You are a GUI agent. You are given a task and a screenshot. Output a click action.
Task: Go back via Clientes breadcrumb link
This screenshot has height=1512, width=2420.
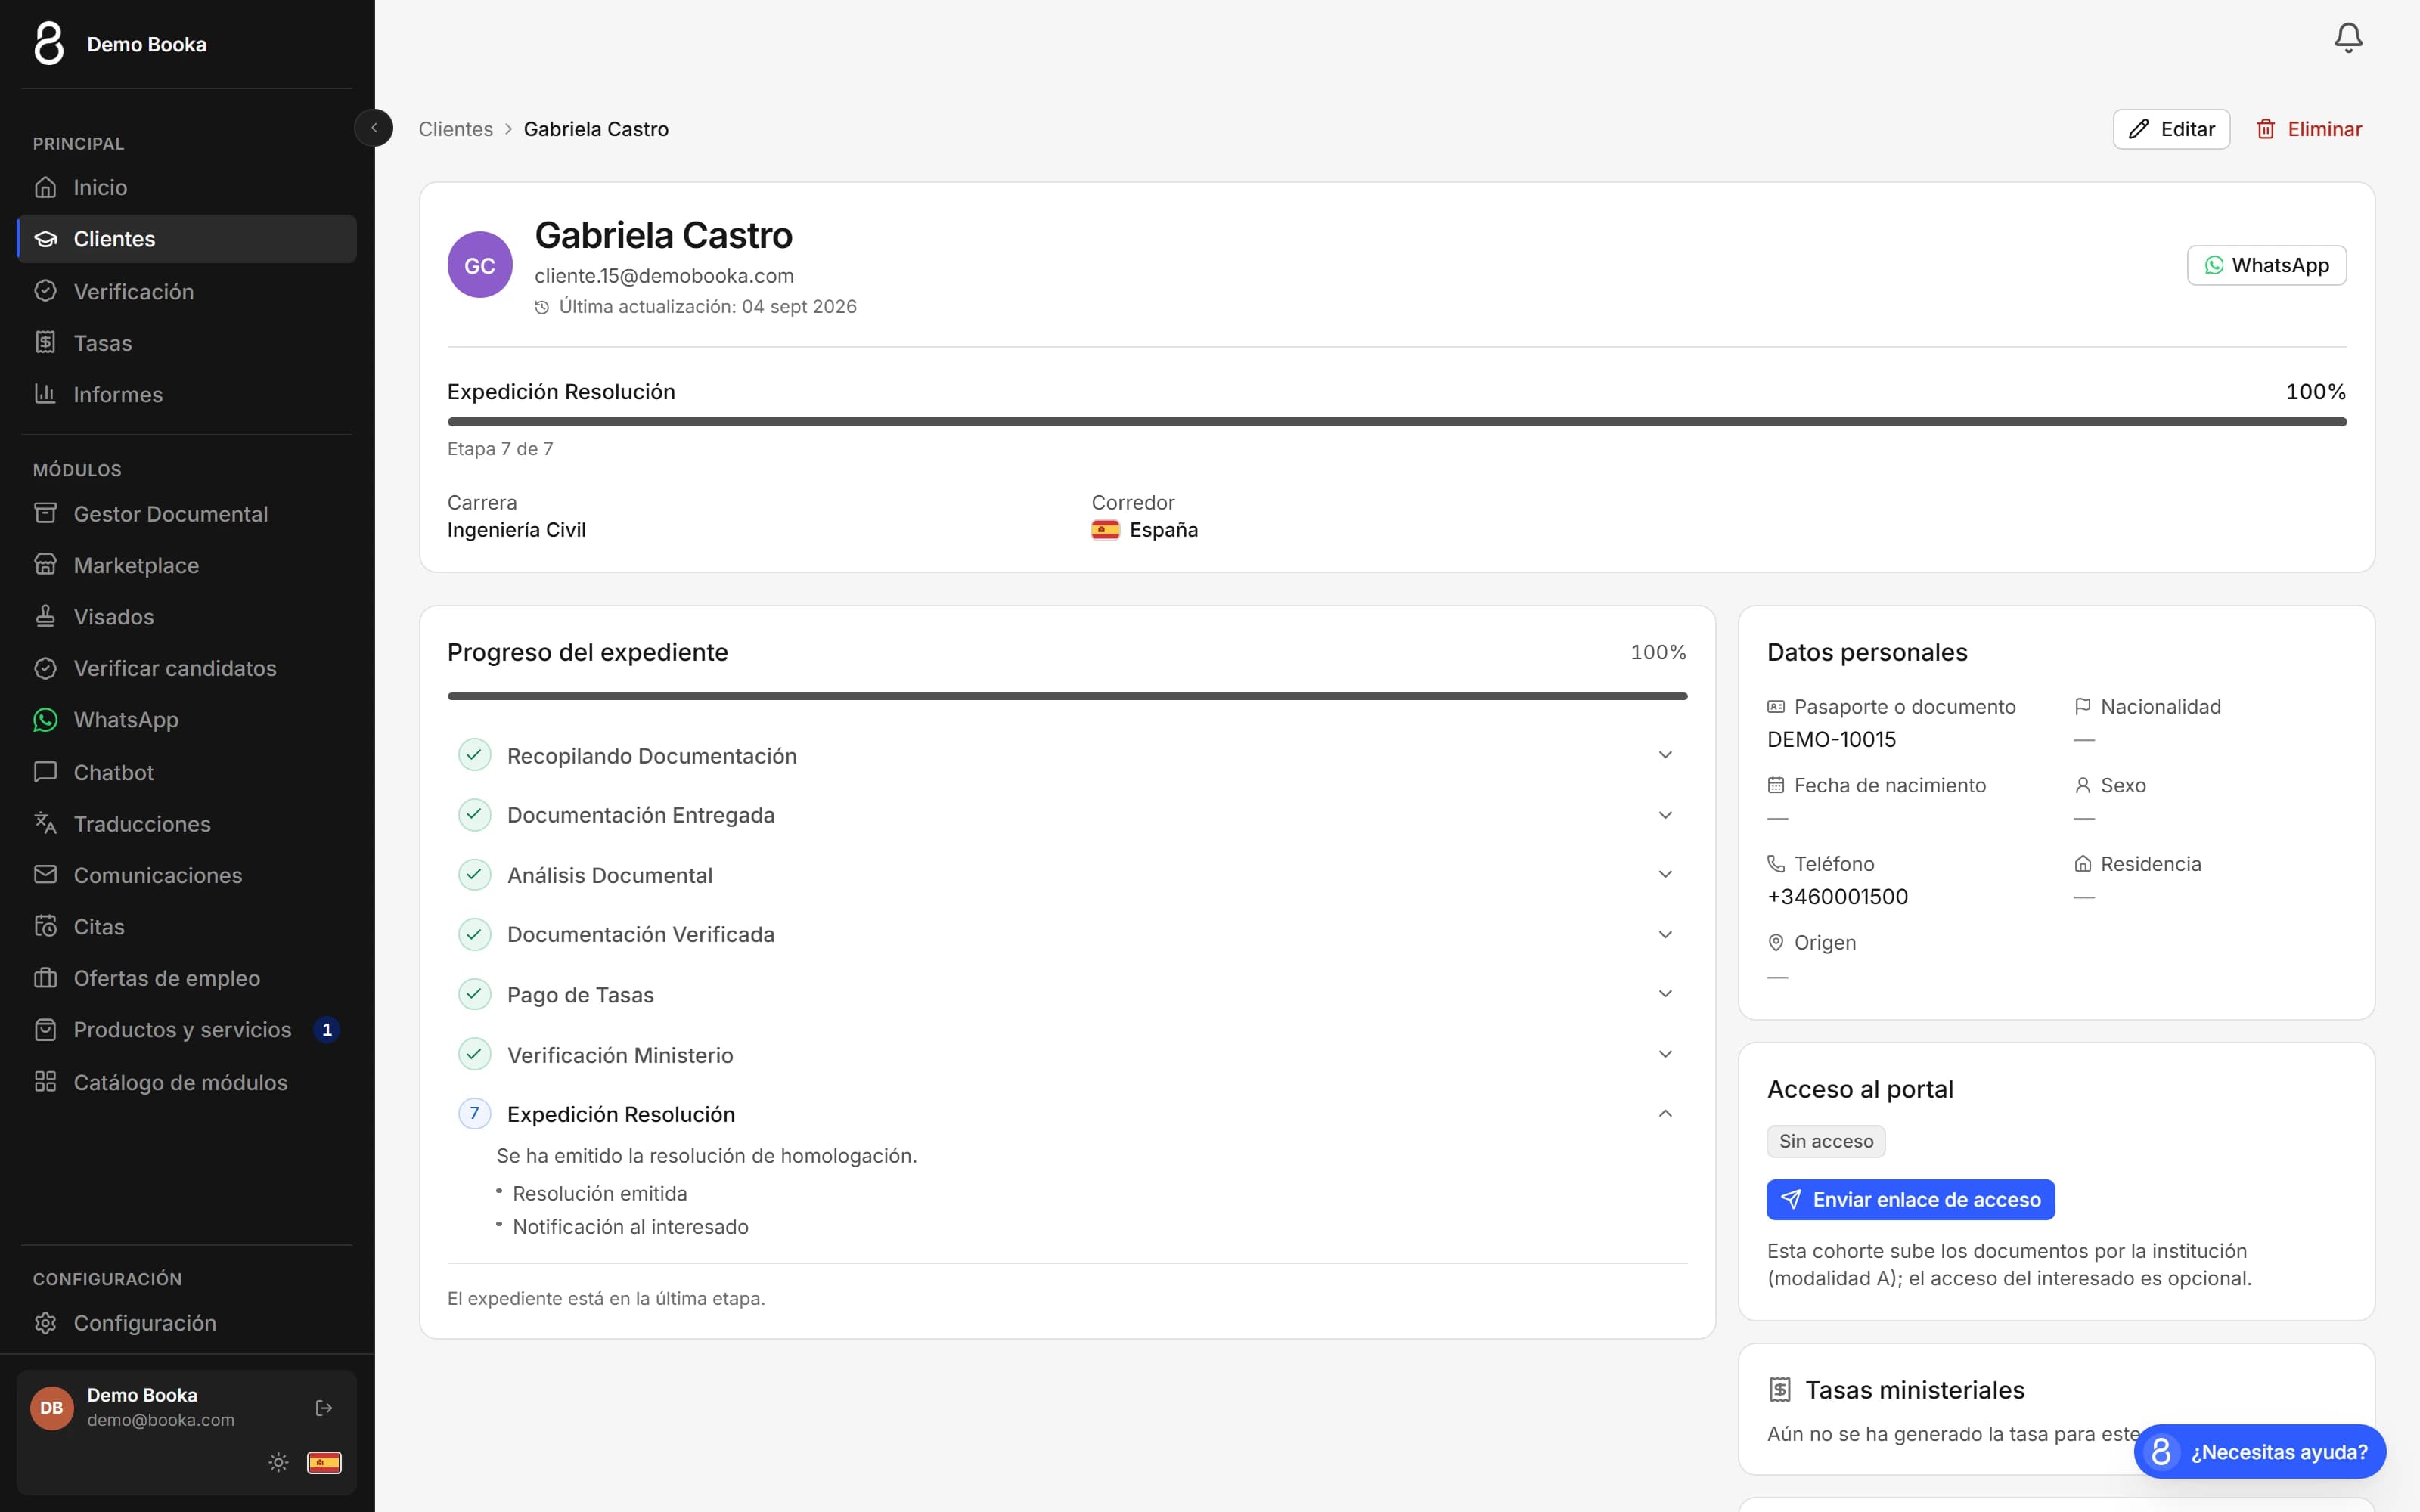(455, 129)
